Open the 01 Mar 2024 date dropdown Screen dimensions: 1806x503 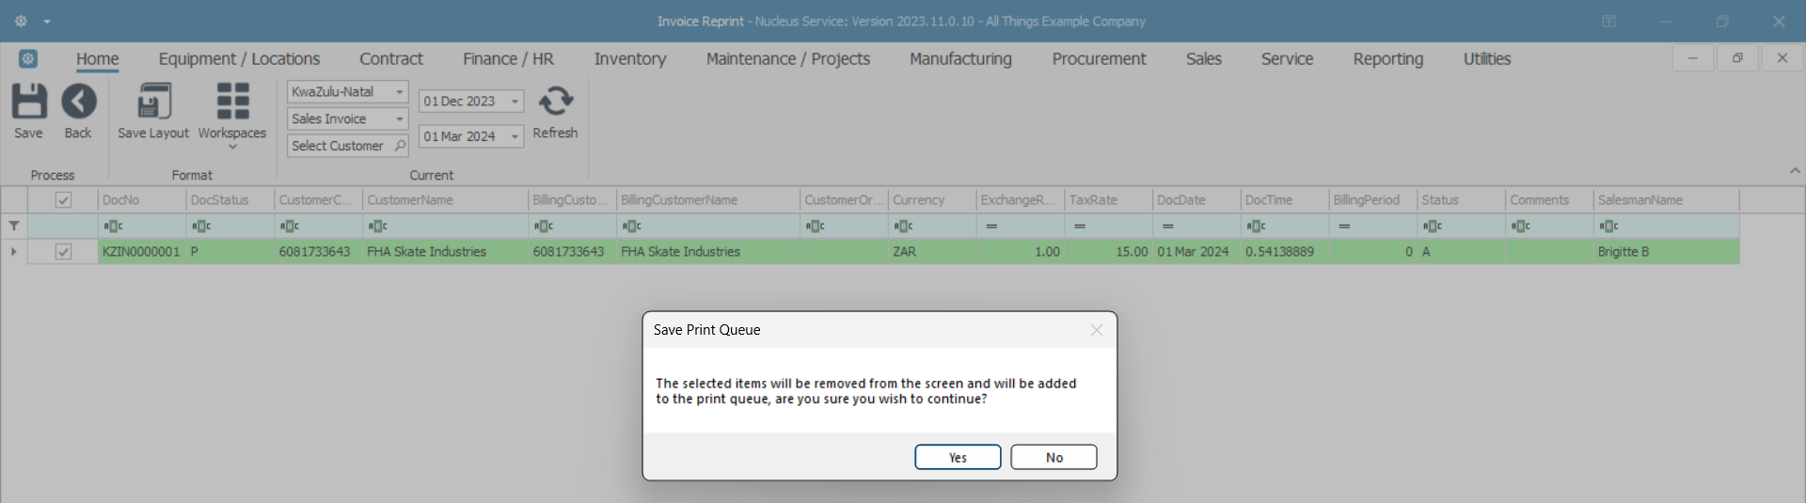pyautogui.click(x=515, y=136)
